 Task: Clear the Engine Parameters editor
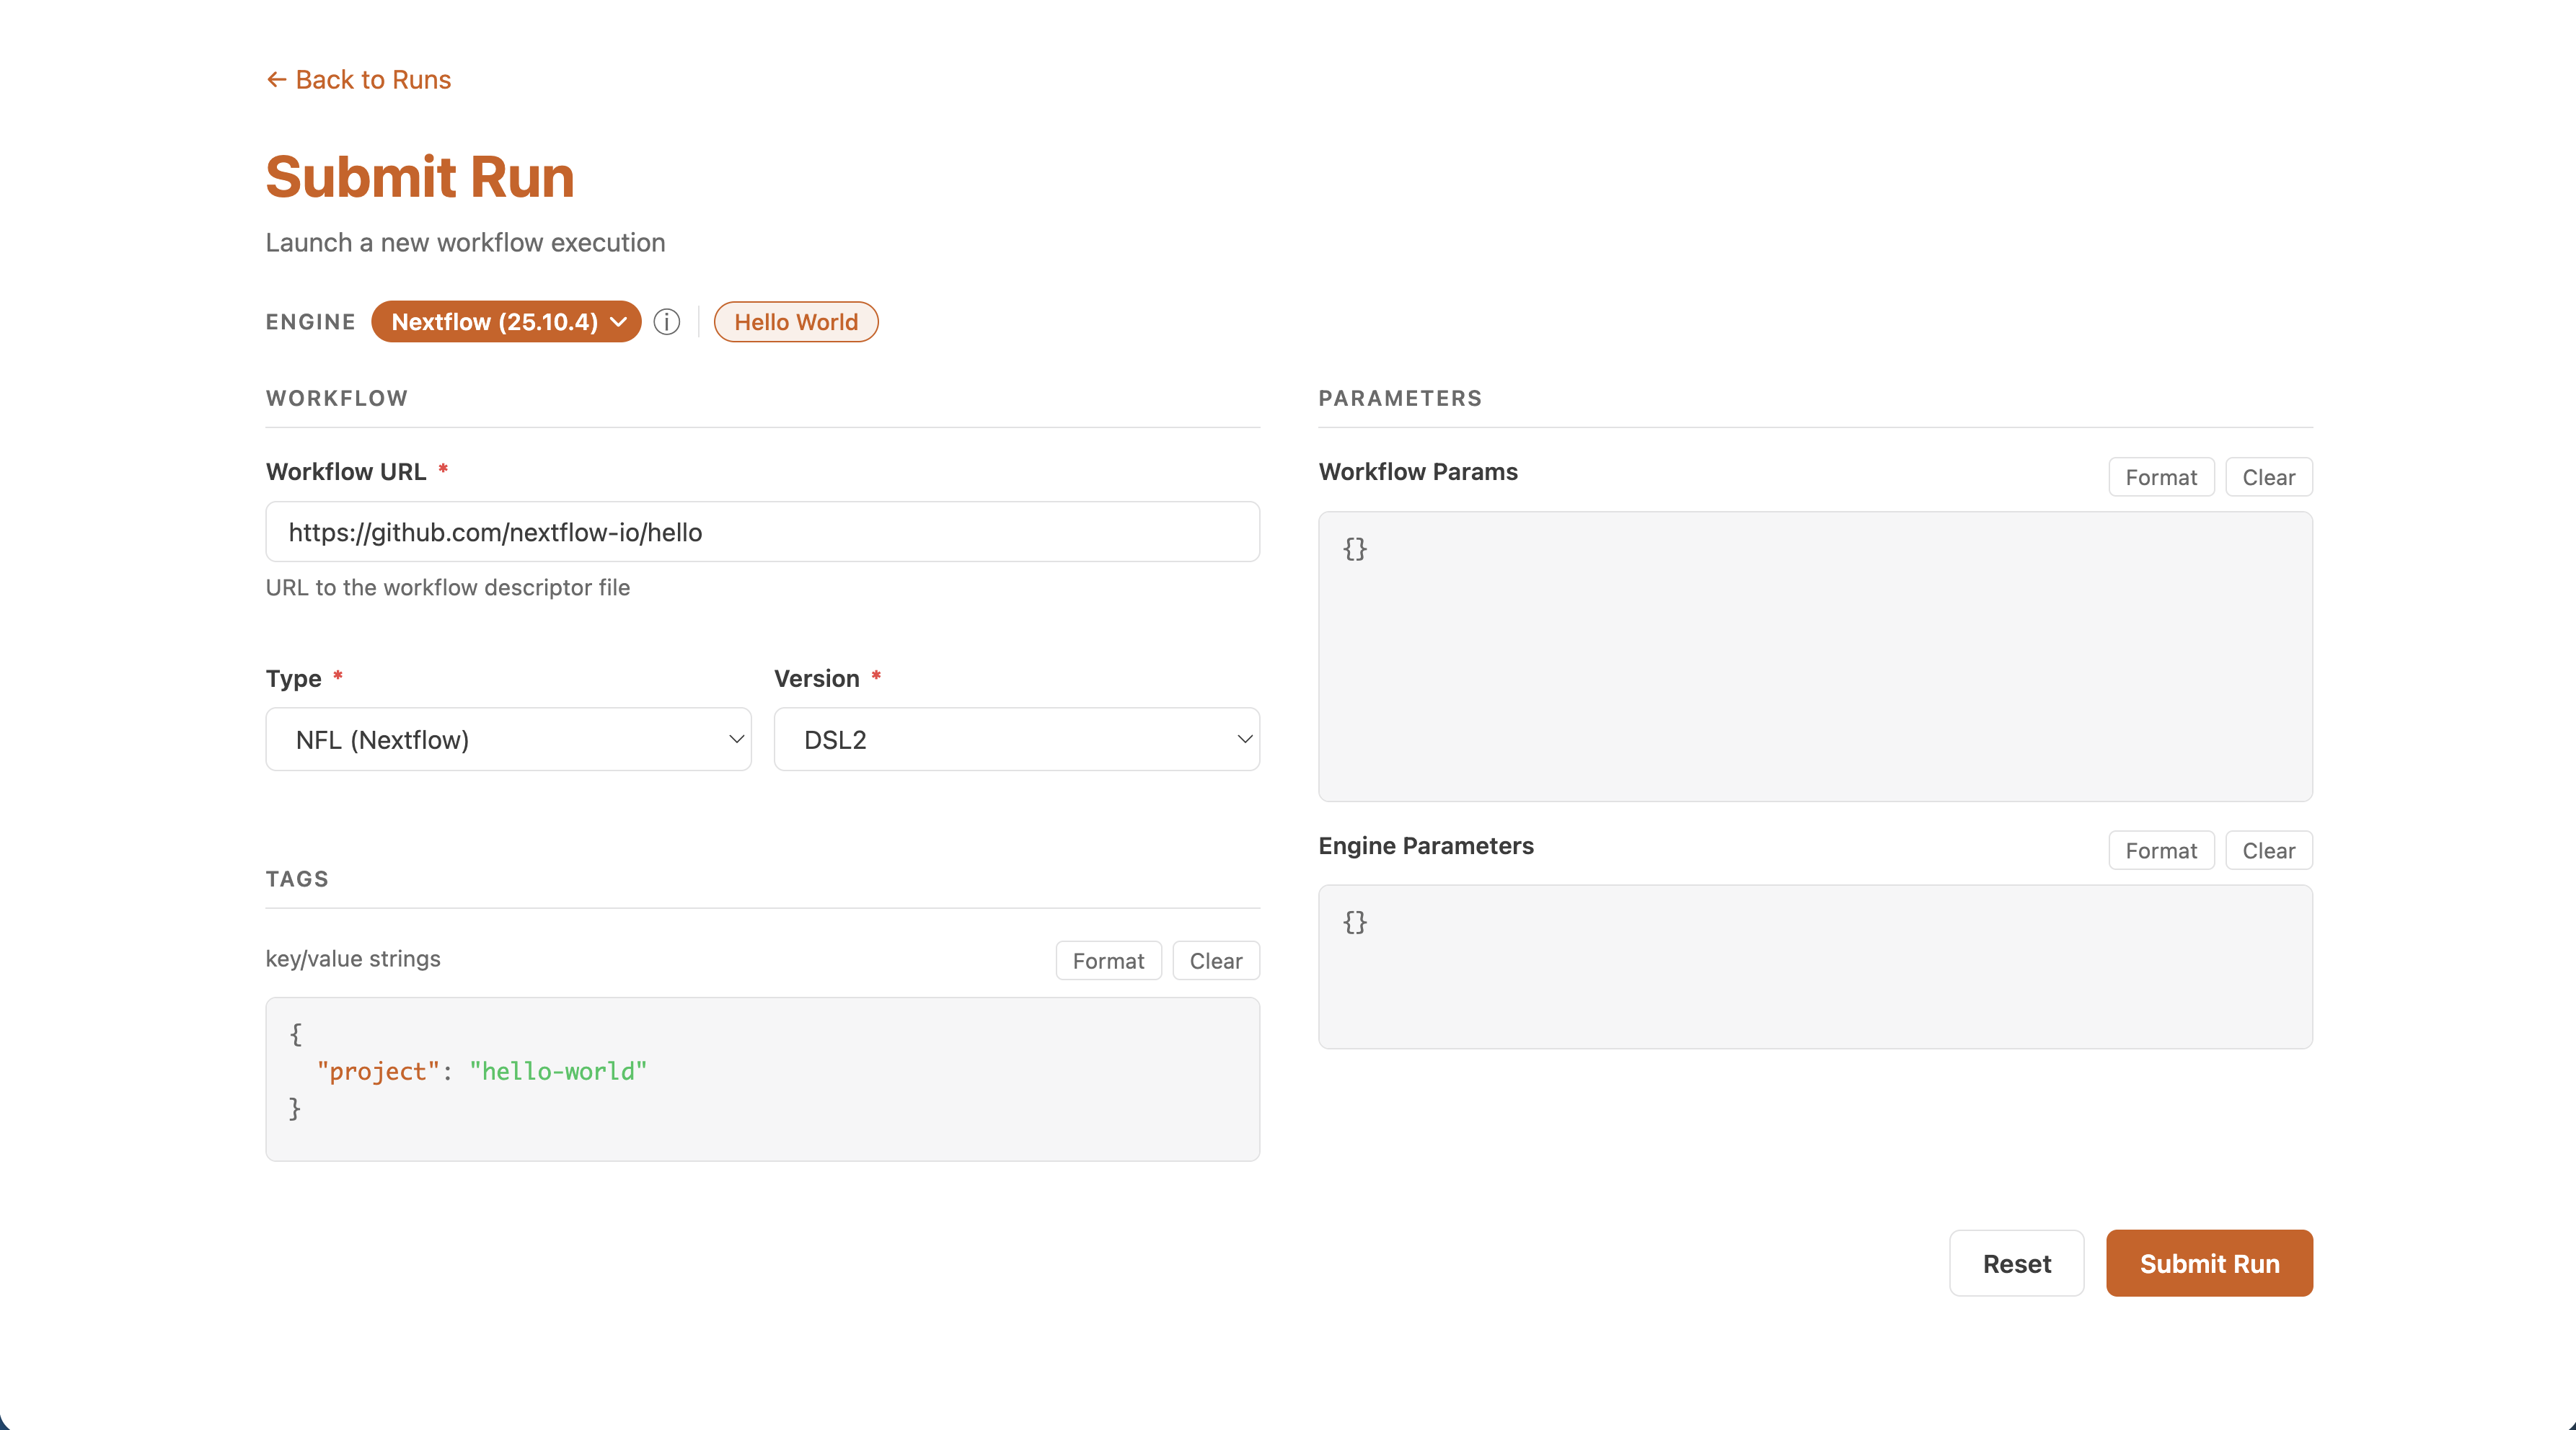click(2267, 851)
